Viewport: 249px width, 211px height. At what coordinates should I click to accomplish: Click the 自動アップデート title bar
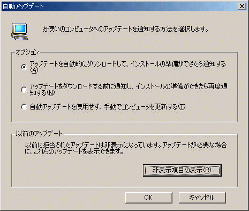[x=119, y=6]
